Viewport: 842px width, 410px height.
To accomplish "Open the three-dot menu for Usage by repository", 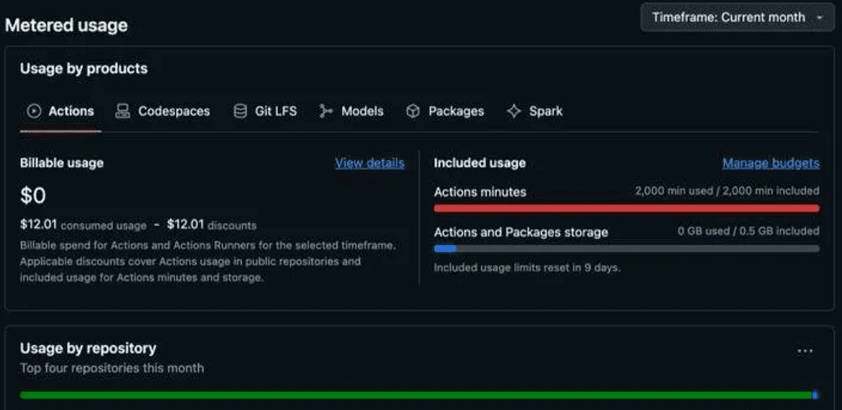I will pyautogui.click(x=805, y=351).
